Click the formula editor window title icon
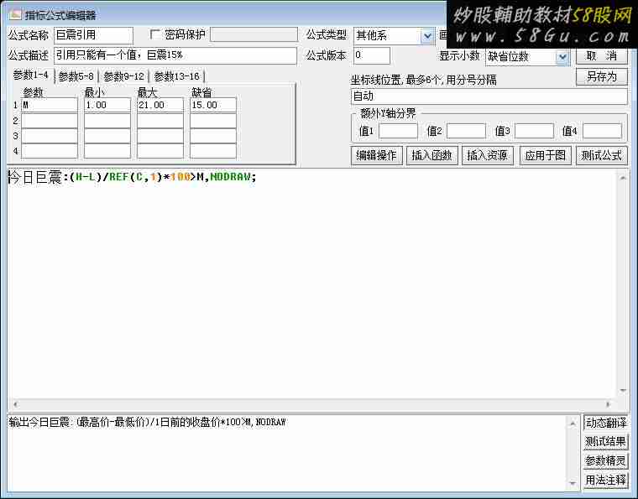This screenshot has height=499, width=638. [15, 14]
